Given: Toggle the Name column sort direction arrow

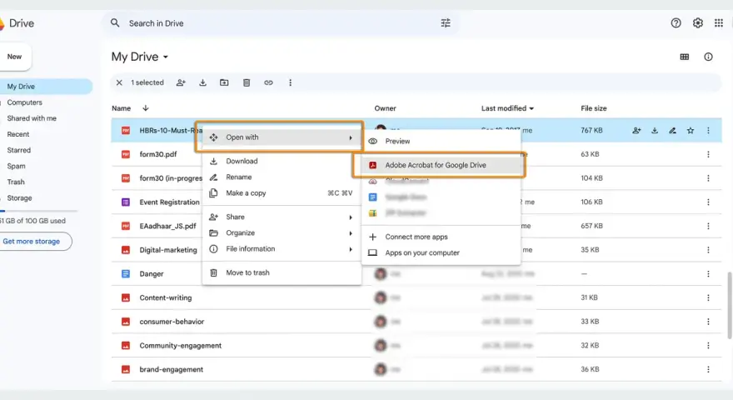Looking at the screenshot, I should click(x=146, y=108).
